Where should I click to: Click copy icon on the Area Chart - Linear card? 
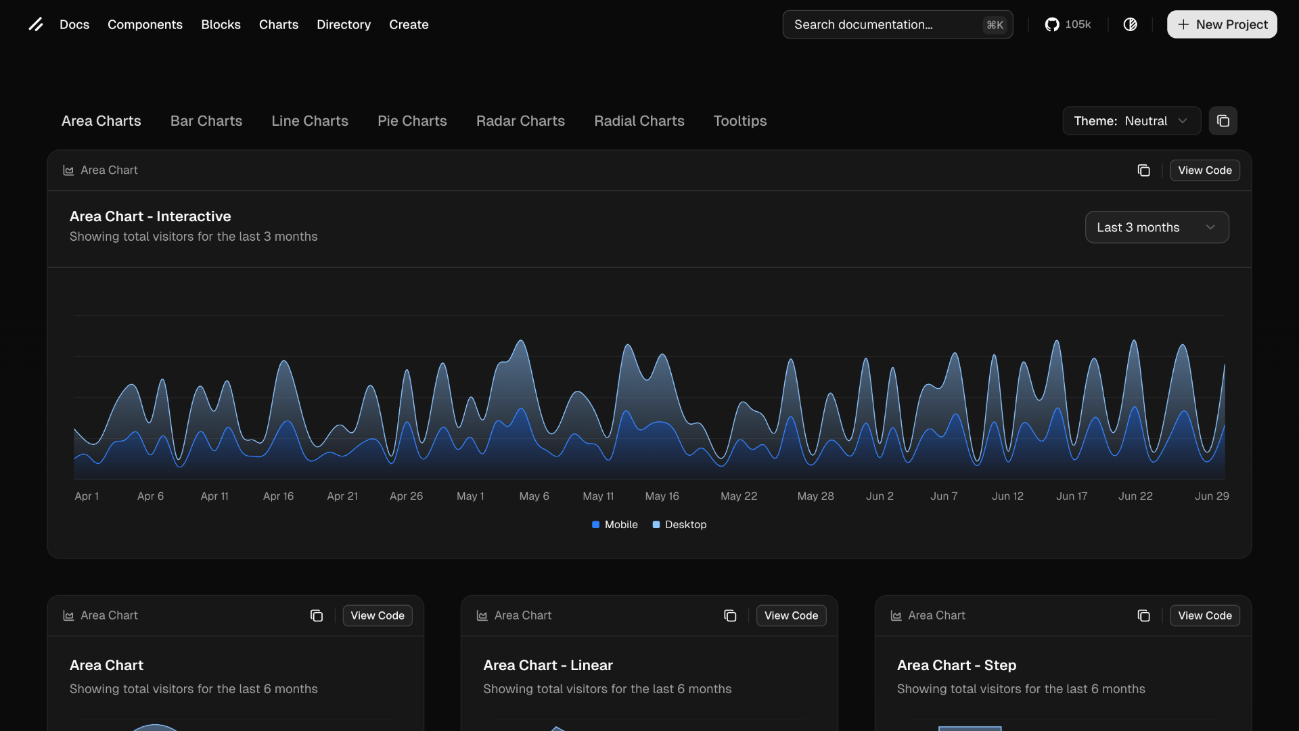(730, 615)
